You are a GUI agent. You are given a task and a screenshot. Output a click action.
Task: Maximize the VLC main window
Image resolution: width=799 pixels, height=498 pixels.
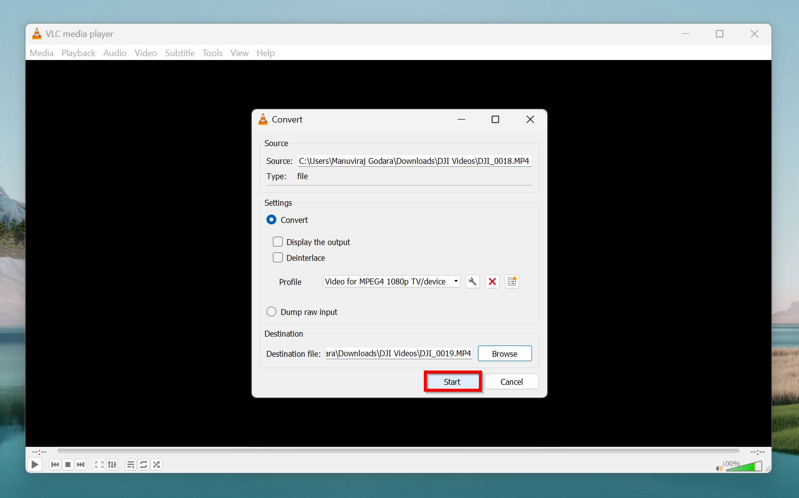click(x=719, y=34)
